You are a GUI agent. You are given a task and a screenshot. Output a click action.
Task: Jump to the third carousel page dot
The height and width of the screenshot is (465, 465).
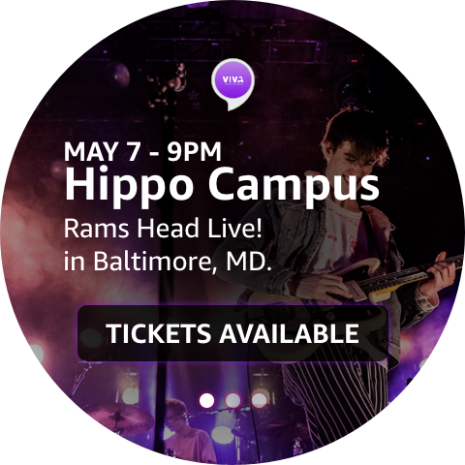(259, 400)
